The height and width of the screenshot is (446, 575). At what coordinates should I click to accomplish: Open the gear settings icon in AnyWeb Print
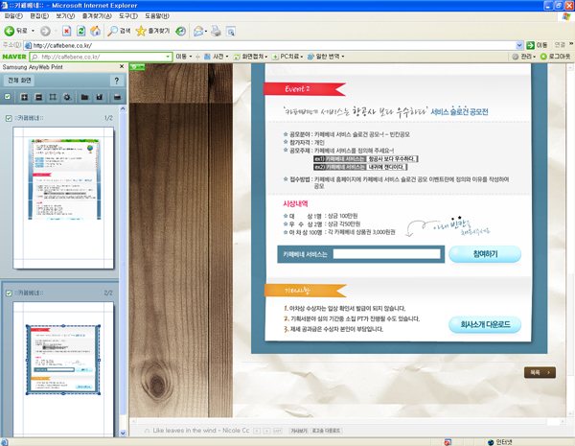[x=67, y=97]
